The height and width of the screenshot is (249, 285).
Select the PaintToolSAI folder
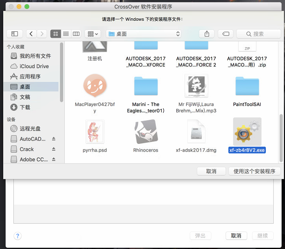click(247, 86)
